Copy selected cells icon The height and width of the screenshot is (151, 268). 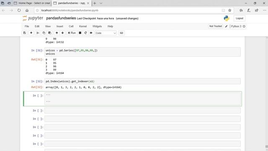pyautogui.click(x=44, y=33)
